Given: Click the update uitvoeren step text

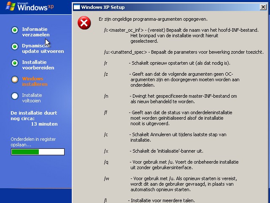Looking at the screenshot, I should point(43,51).
